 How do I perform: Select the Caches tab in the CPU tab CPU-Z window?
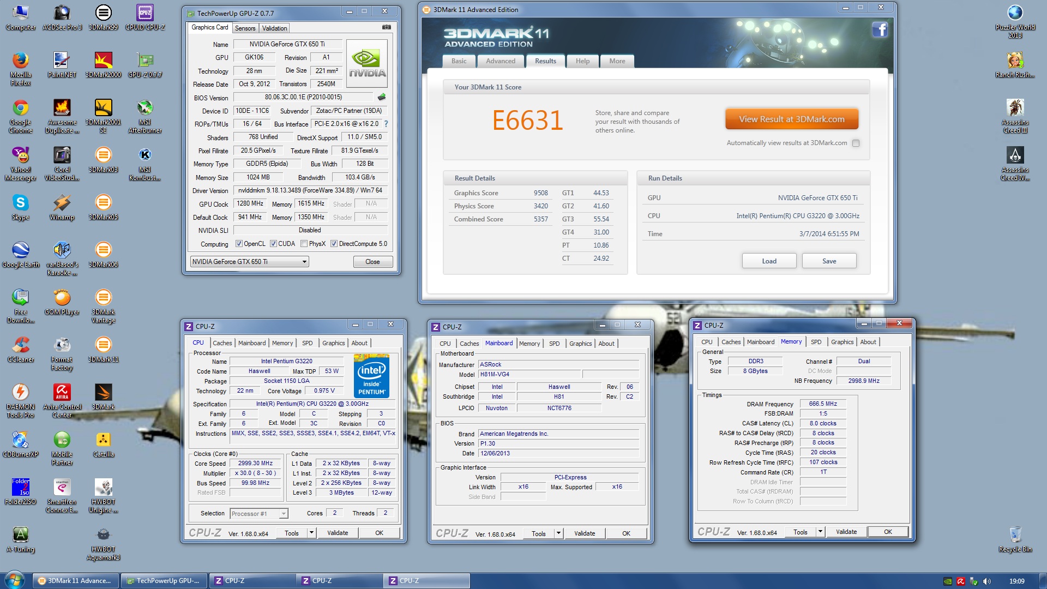coord(222,343)
